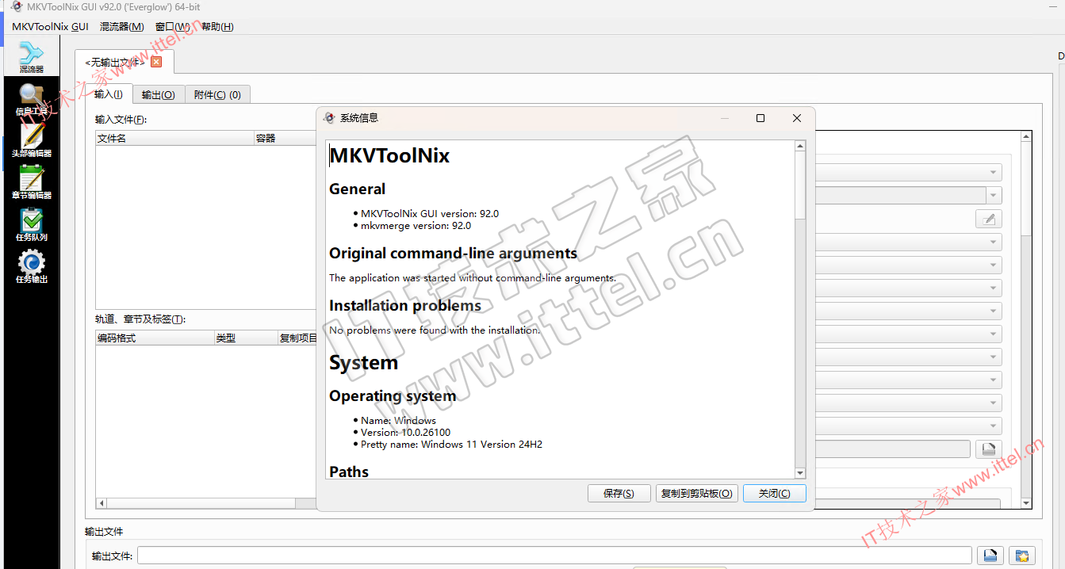Click the 'Installation problems' heading
Screen dimensions: 1065x569
(x=405, y=306)
